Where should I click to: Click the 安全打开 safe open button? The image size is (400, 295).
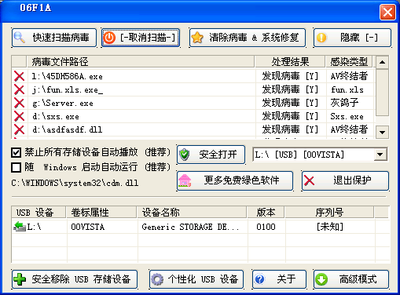(x=211, y=155)
